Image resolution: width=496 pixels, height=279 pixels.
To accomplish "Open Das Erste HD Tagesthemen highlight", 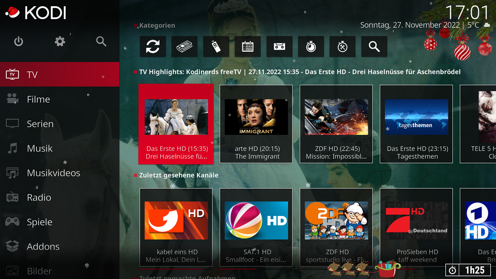I will pos(416,124).
